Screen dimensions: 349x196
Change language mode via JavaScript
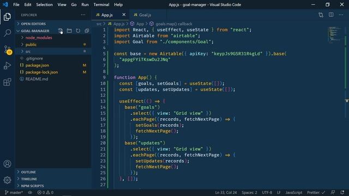pyautogui.click(x=294, y=192)
